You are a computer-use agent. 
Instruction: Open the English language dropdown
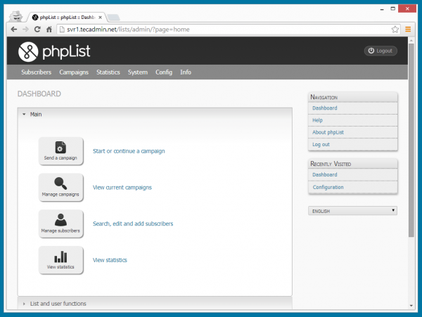click(x=352, y=211)
